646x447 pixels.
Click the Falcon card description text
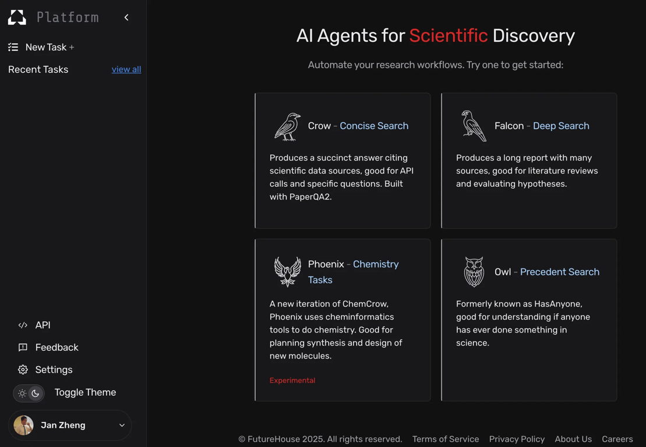tap(527, 171)
